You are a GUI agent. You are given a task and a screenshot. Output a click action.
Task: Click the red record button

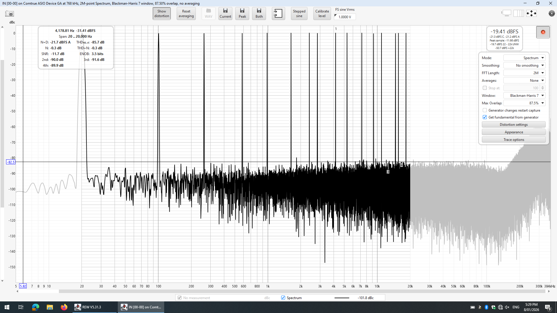543,32
